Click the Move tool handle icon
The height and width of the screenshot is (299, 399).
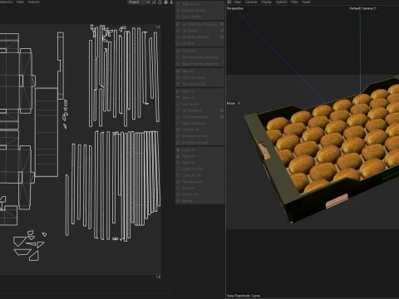click(239, 103)
